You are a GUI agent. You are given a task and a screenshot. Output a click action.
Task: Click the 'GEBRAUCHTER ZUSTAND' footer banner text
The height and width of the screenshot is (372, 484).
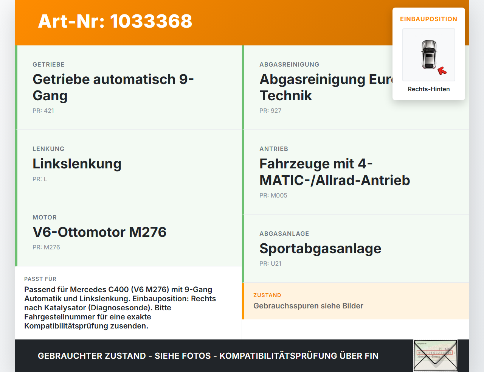[x=208, y=356]
